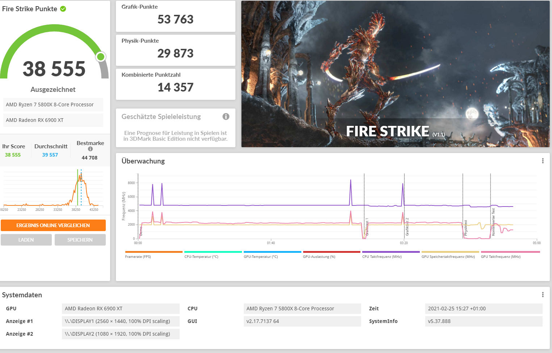Viewport: 552px width, 353px height.
Task: Click the info icon next to Geschätzte Spieleleistung
Action: pyautogui.click(x=226, y=116)
